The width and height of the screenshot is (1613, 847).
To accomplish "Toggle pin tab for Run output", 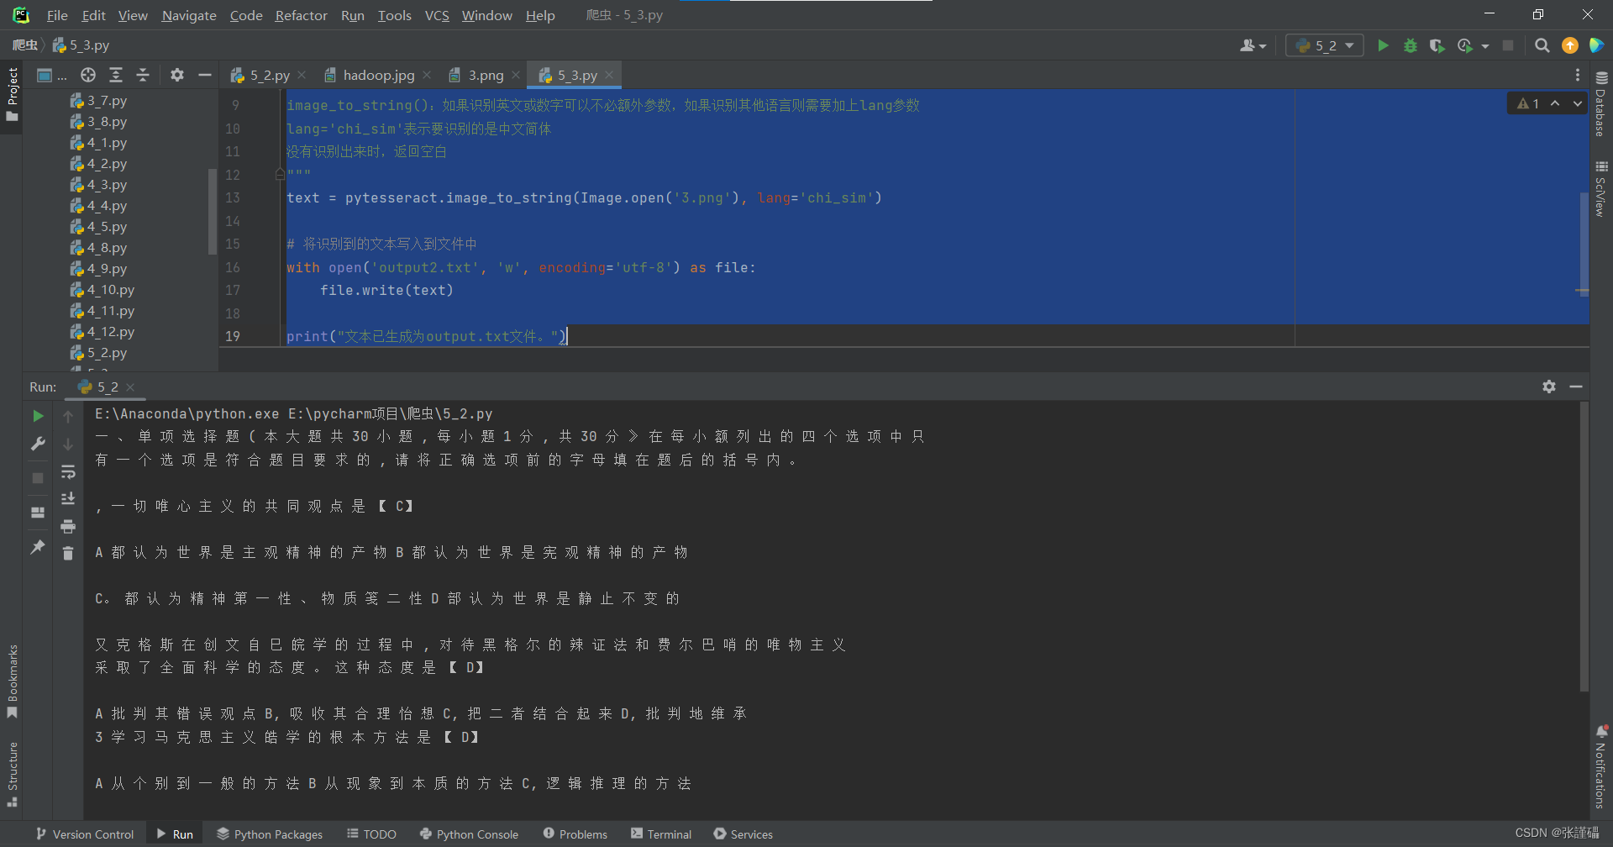I will tap(37, 546).
